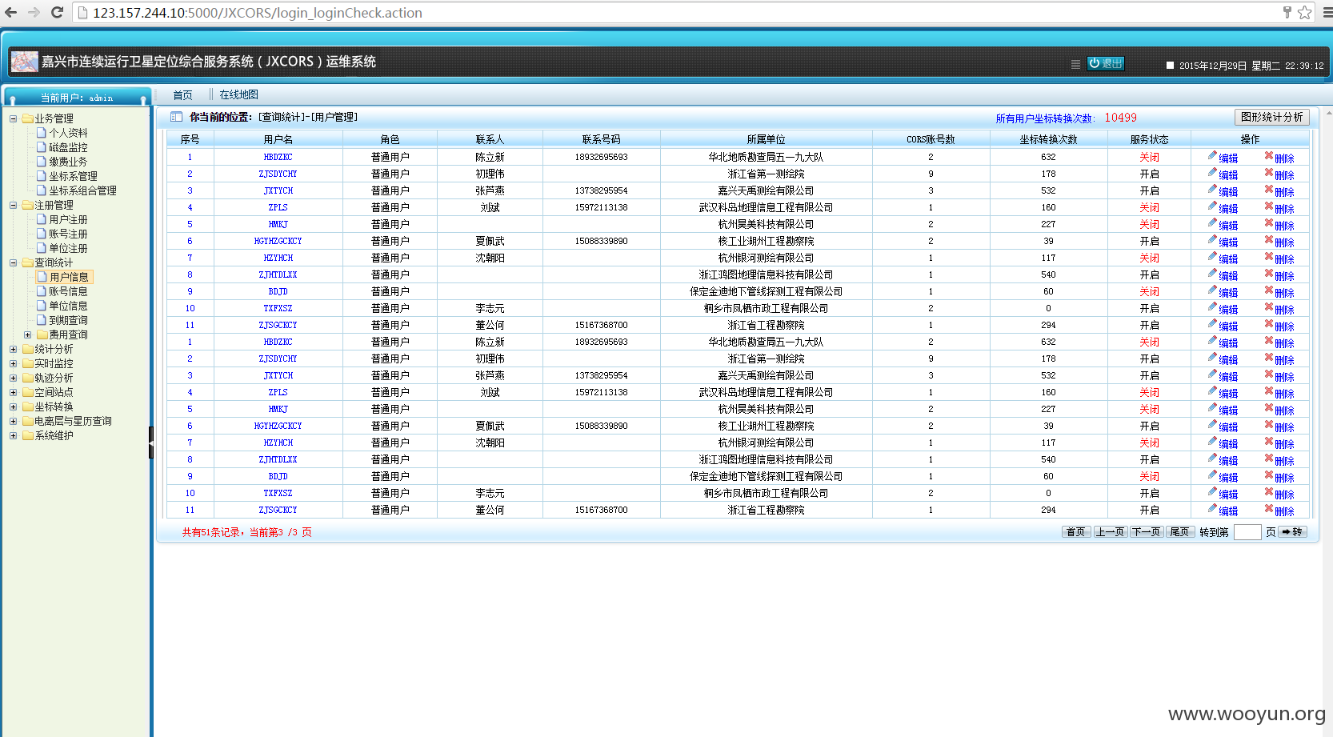This screenshot has height=737, width=1333.
Task: Click the sidebar collapse handle
Action: [150, 443]
